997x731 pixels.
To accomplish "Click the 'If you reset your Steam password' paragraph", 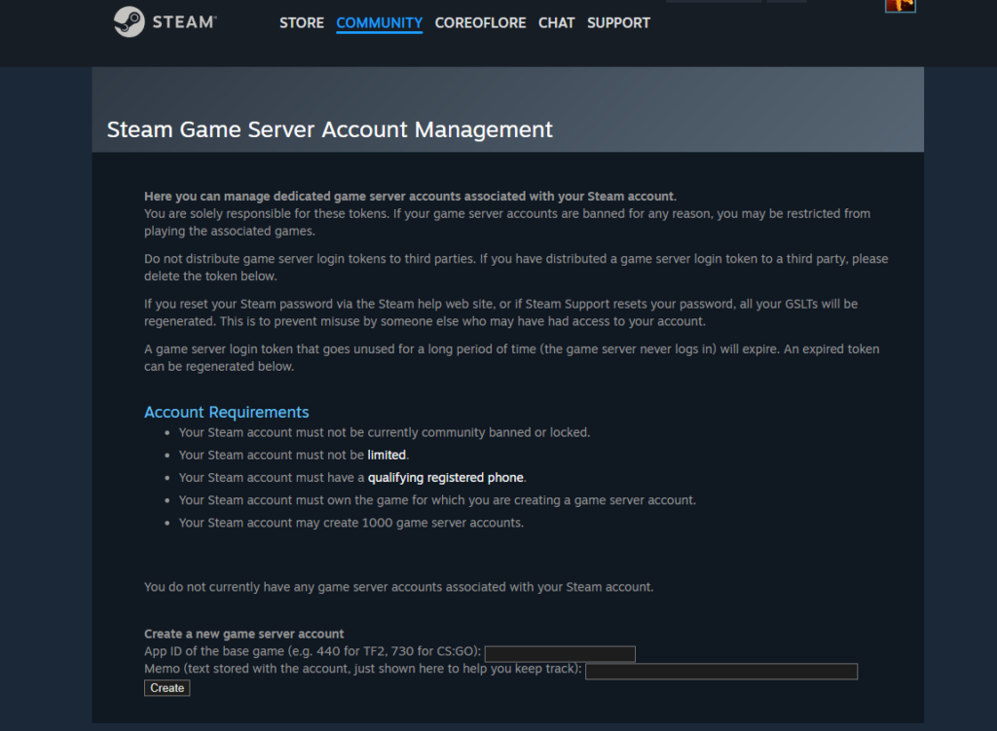I will [x=500, y=312].
